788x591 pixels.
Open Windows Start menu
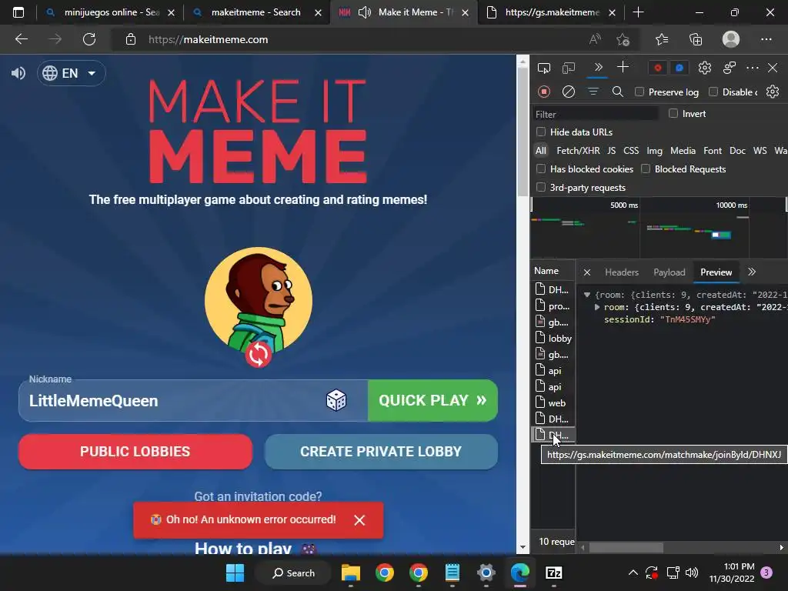(235, 573)
